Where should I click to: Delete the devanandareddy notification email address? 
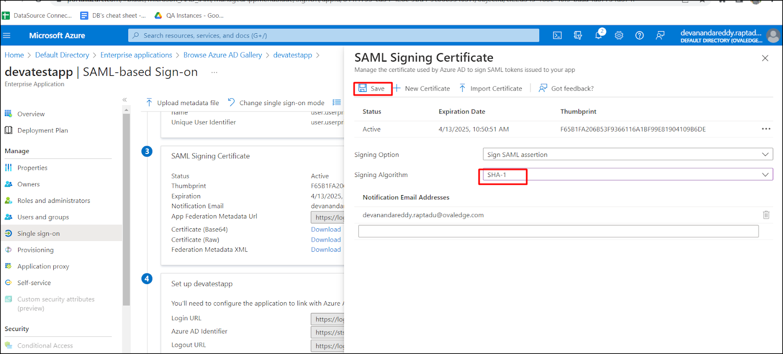coord(766,215)
